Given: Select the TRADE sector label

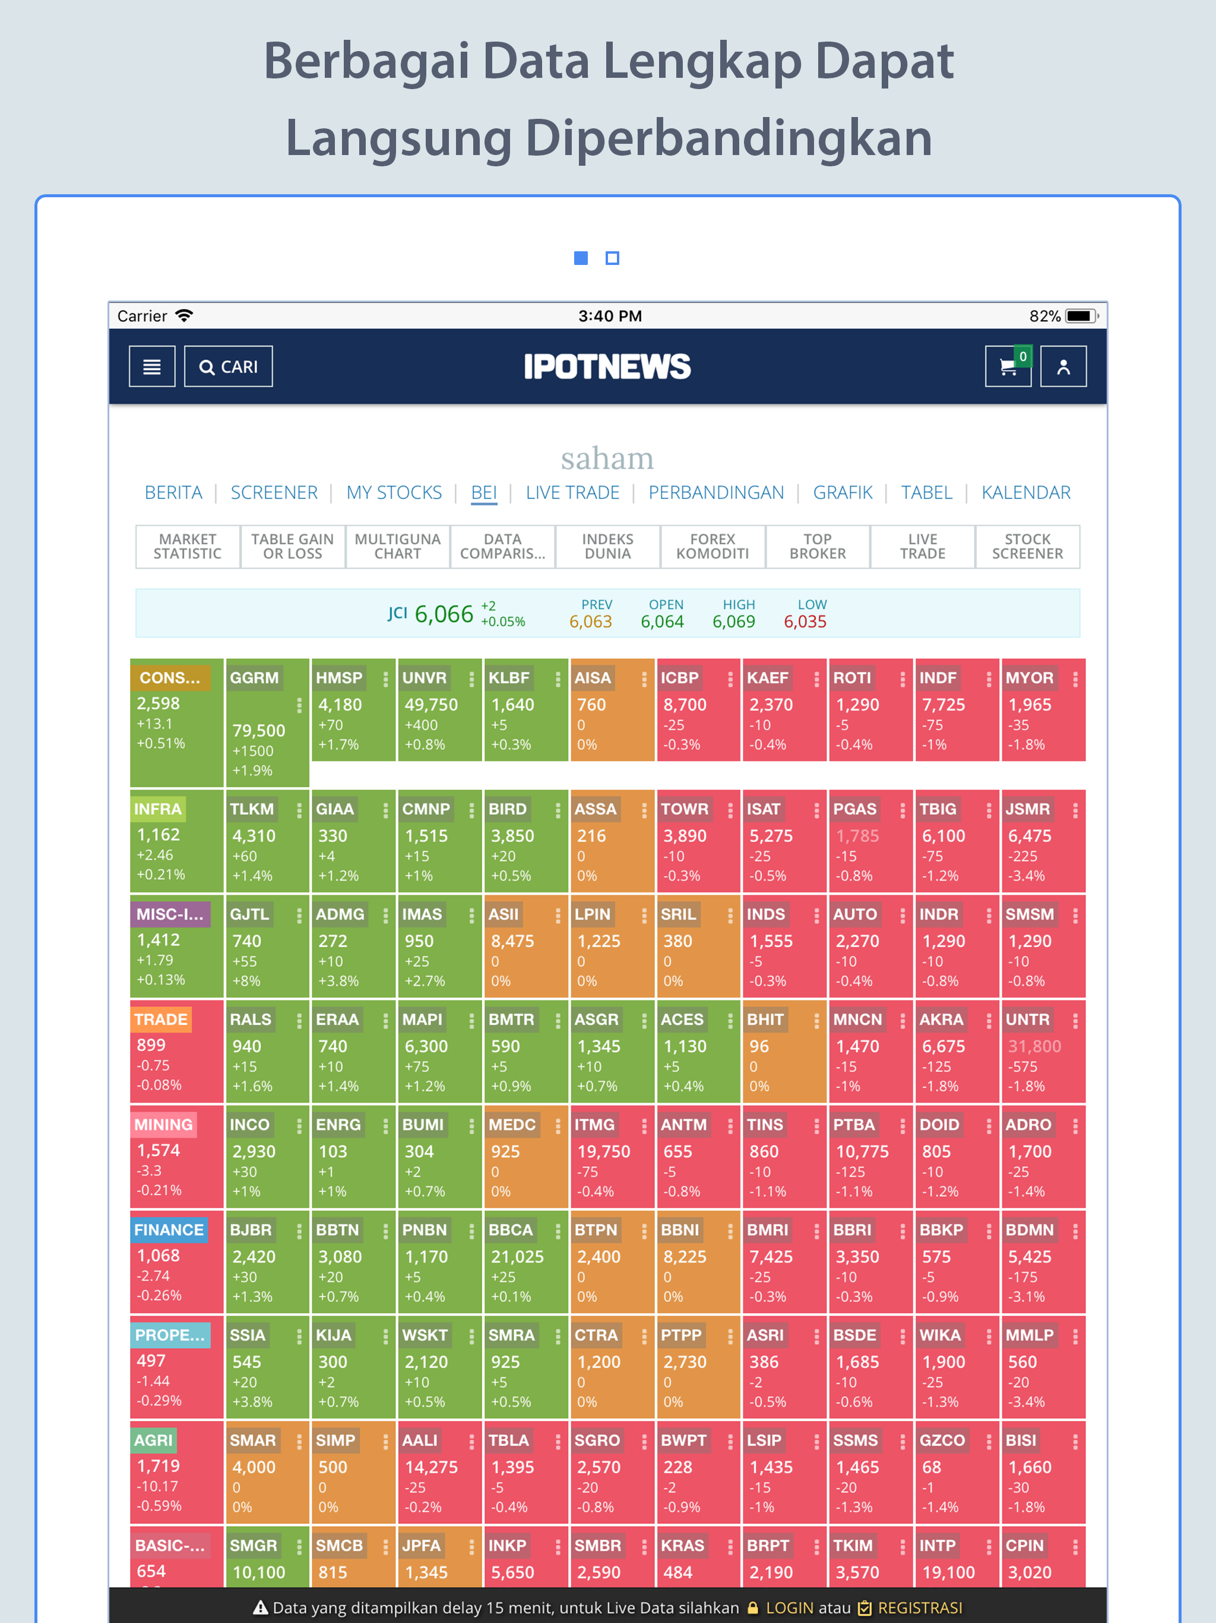Looking at the screenshot, I should pos(161,1019).
